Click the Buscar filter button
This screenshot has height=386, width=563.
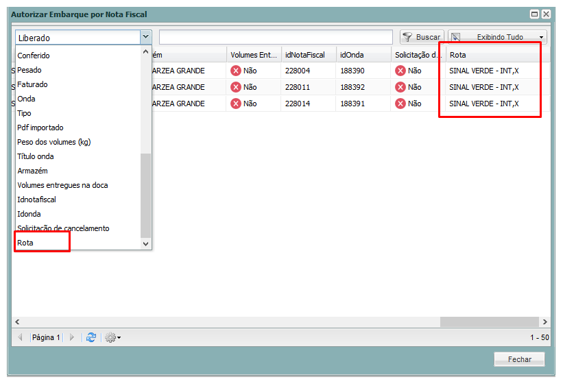tap(422, 37)
